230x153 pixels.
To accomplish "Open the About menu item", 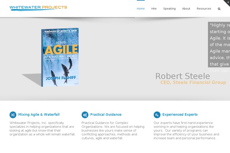I will click(x=186, y=9).
